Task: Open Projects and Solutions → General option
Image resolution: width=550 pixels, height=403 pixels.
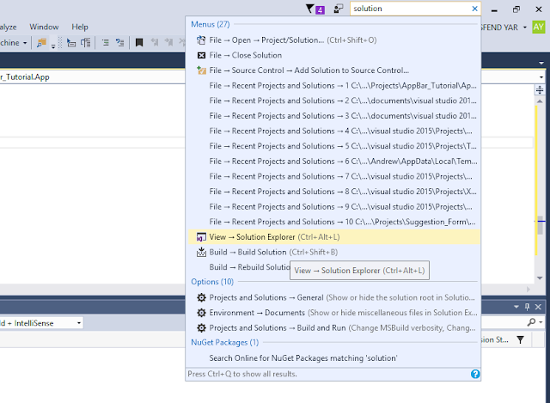Action: coord(334,298)
